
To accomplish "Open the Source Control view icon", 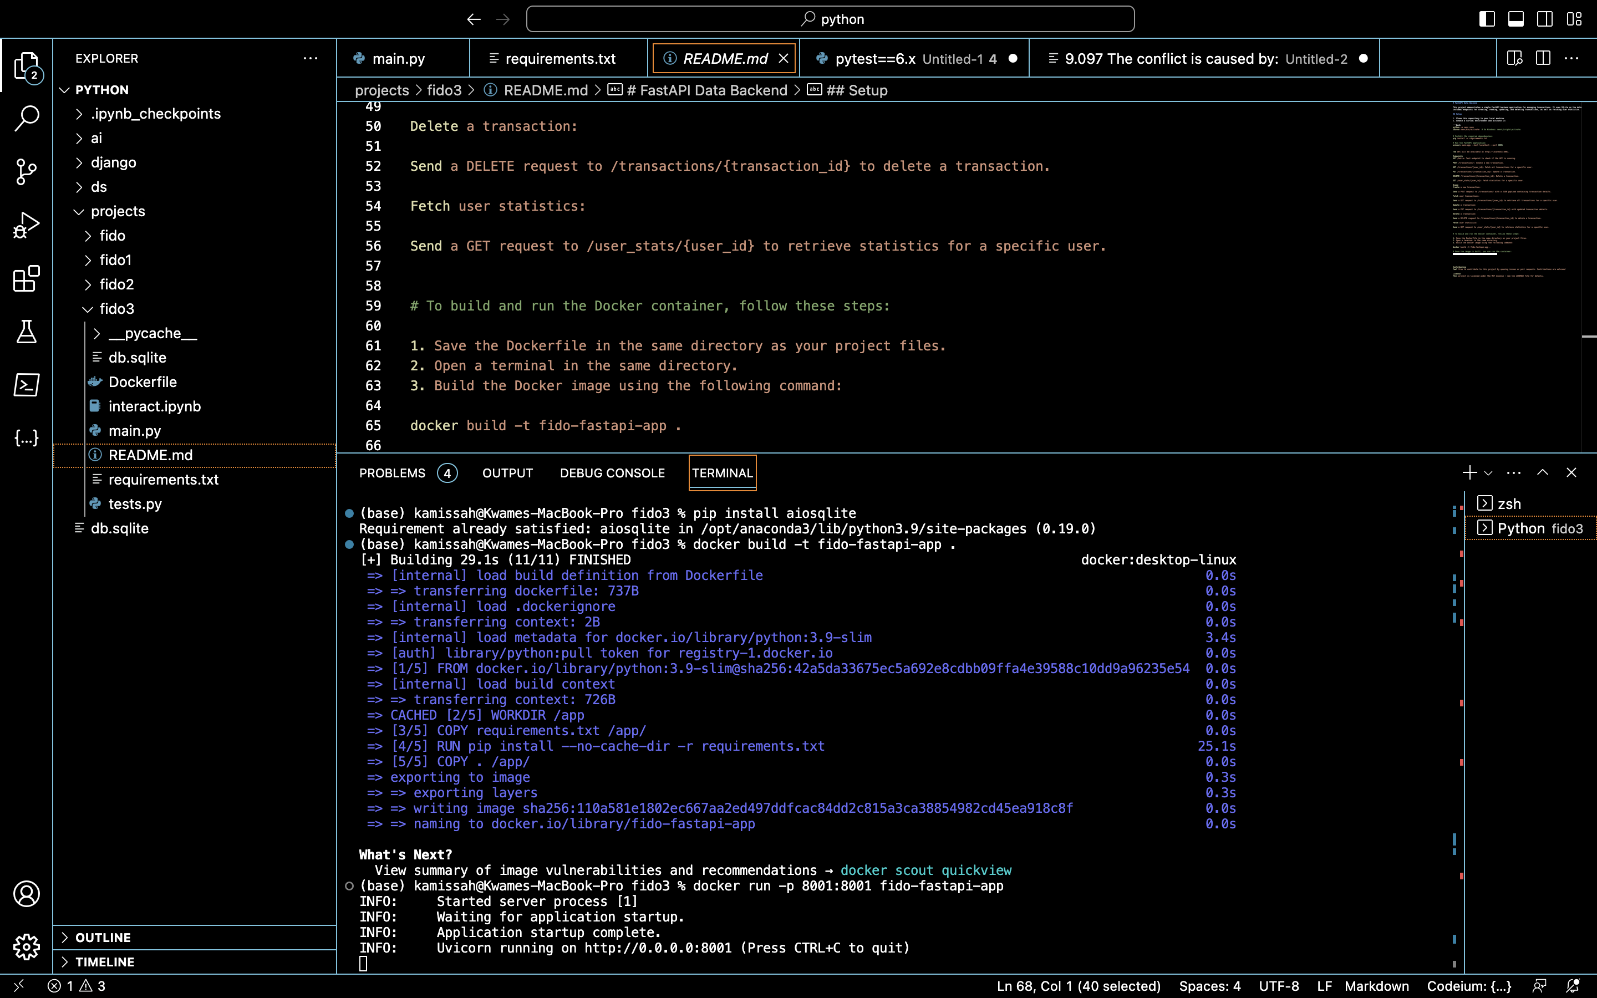I will [x=27, y=172].
